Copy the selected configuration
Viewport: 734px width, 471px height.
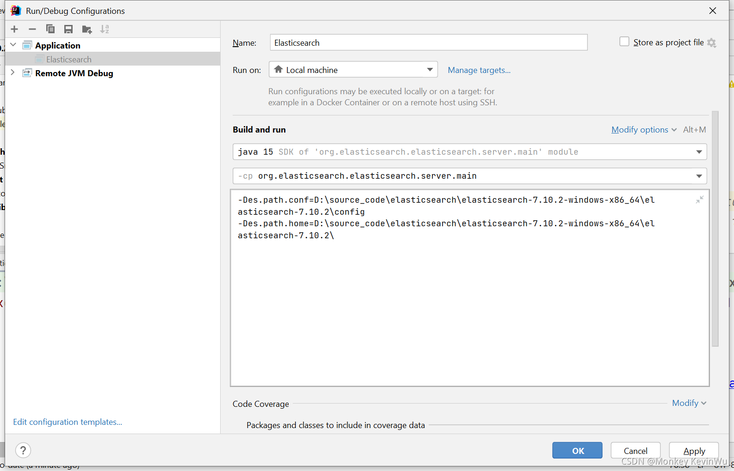(50, 29)
